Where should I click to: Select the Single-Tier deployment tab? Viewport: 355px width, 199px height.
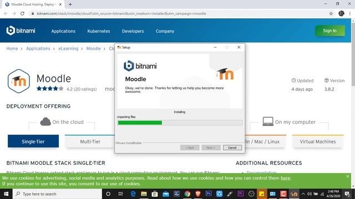click(33, 142)
